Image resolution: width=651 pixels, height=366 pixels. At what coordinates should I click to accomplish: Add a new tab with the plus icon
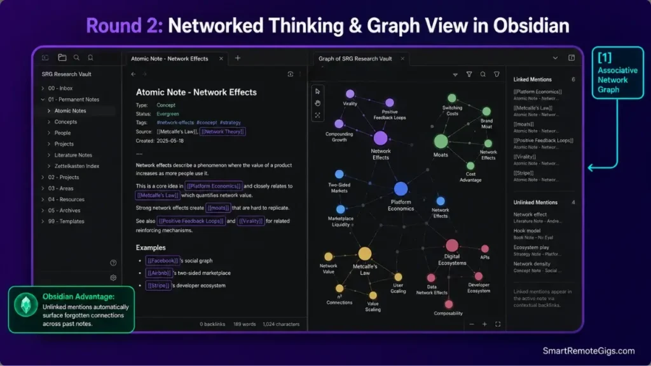click(238, 58)
